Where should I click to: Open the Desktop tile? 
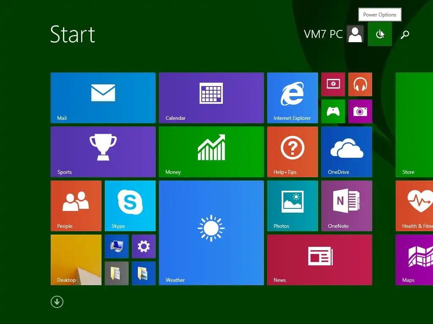76,260
